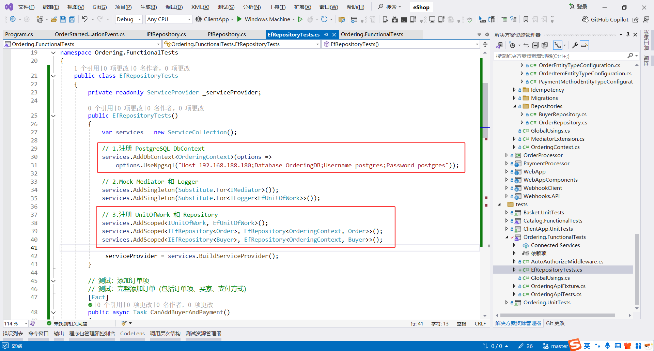Image resolution: width=654 pixels, height=351 pixels.
Task: Click the brush code cleanup icon in bottom bar
Action: (124, 323)
